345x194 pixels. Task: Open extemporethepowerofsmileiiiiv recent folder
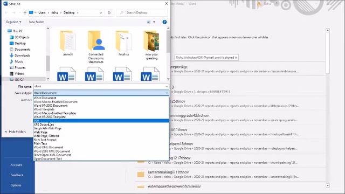(230, 186)
